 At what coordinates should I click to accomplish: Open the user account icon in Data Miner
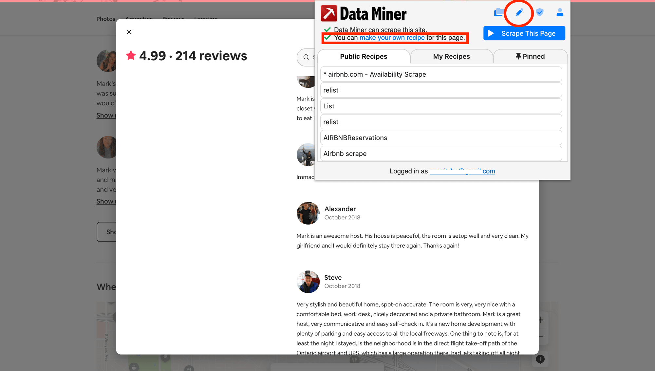[x=560, y=12]
